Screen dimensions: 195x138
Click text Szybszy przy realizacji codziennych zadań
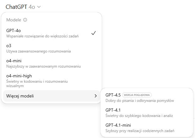(x=140, y=131)
